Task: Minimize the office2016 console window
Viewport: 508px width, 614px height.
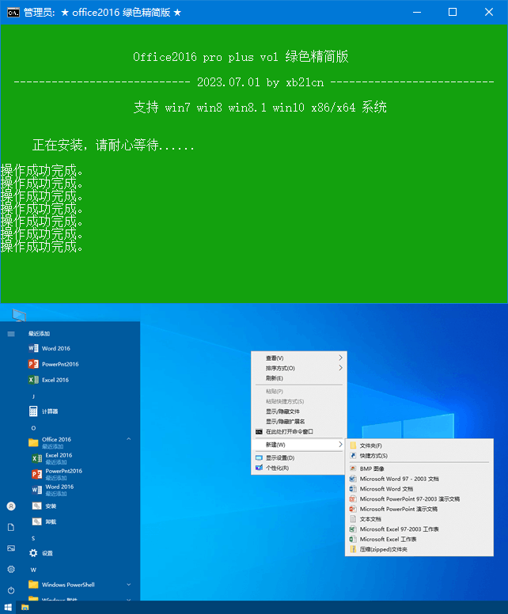Action: coord(417,13)
